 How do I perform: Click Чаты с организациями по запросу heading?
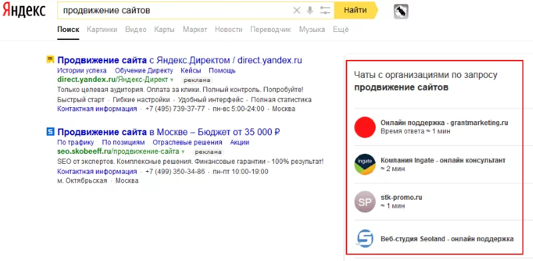pyautogui.click(x=425, y=81)
